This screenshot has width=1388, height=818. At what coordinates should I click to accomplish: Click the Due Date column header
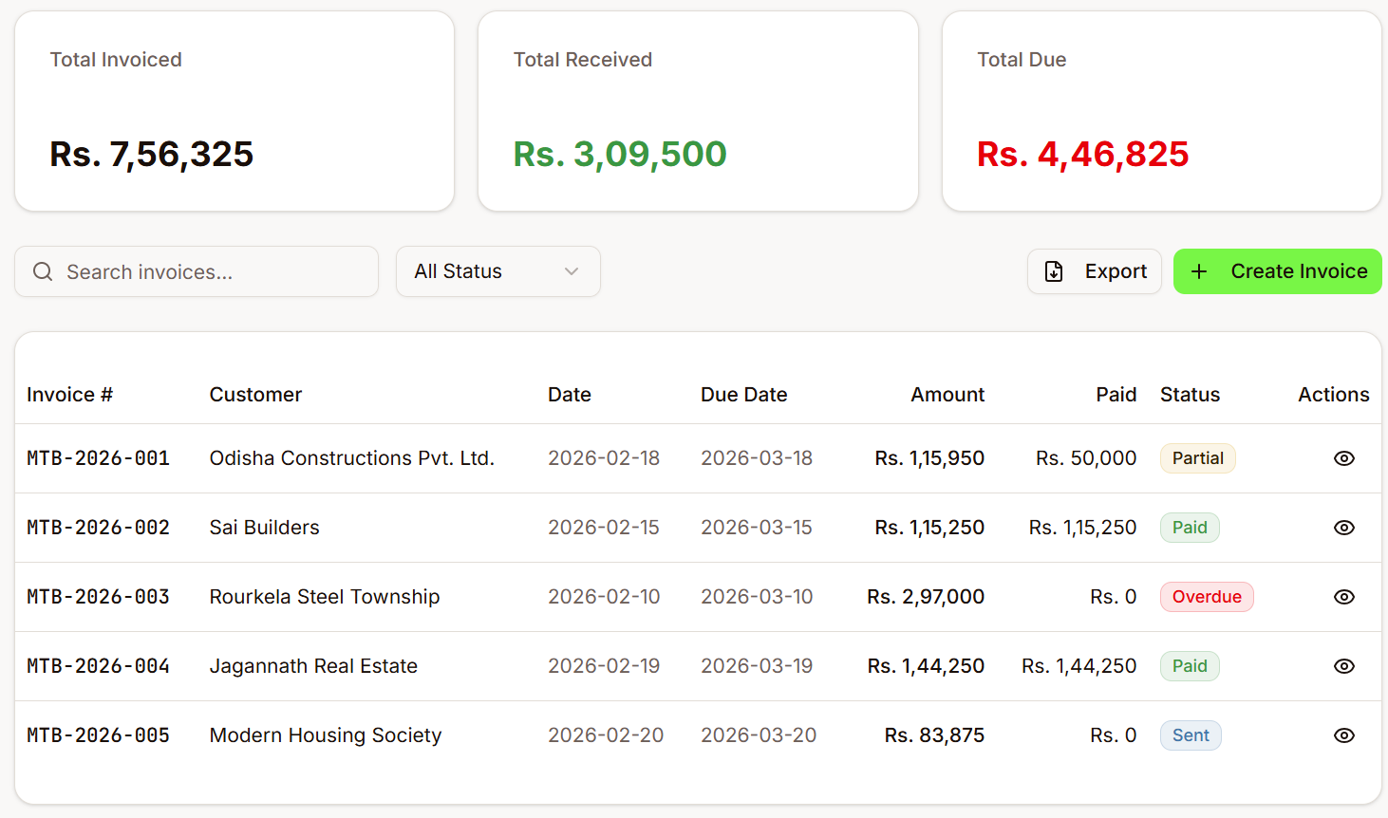click(x=743, y=395)
